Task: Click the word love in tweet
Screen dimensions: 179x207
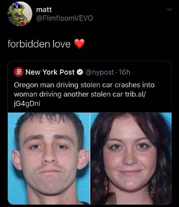Action: click(62, 44)
